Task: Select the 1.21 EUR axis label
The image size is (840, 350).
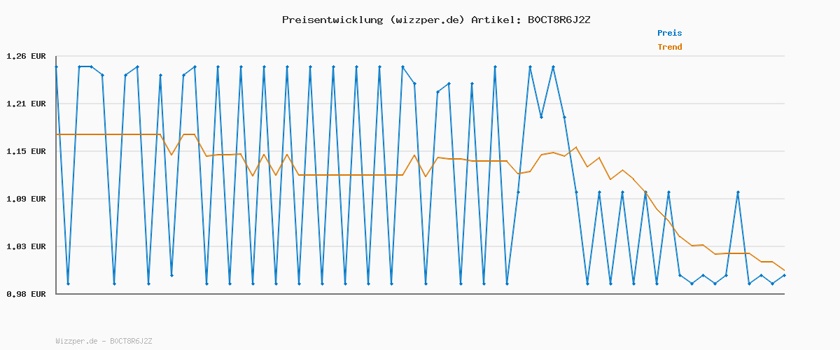Action: 26,104
